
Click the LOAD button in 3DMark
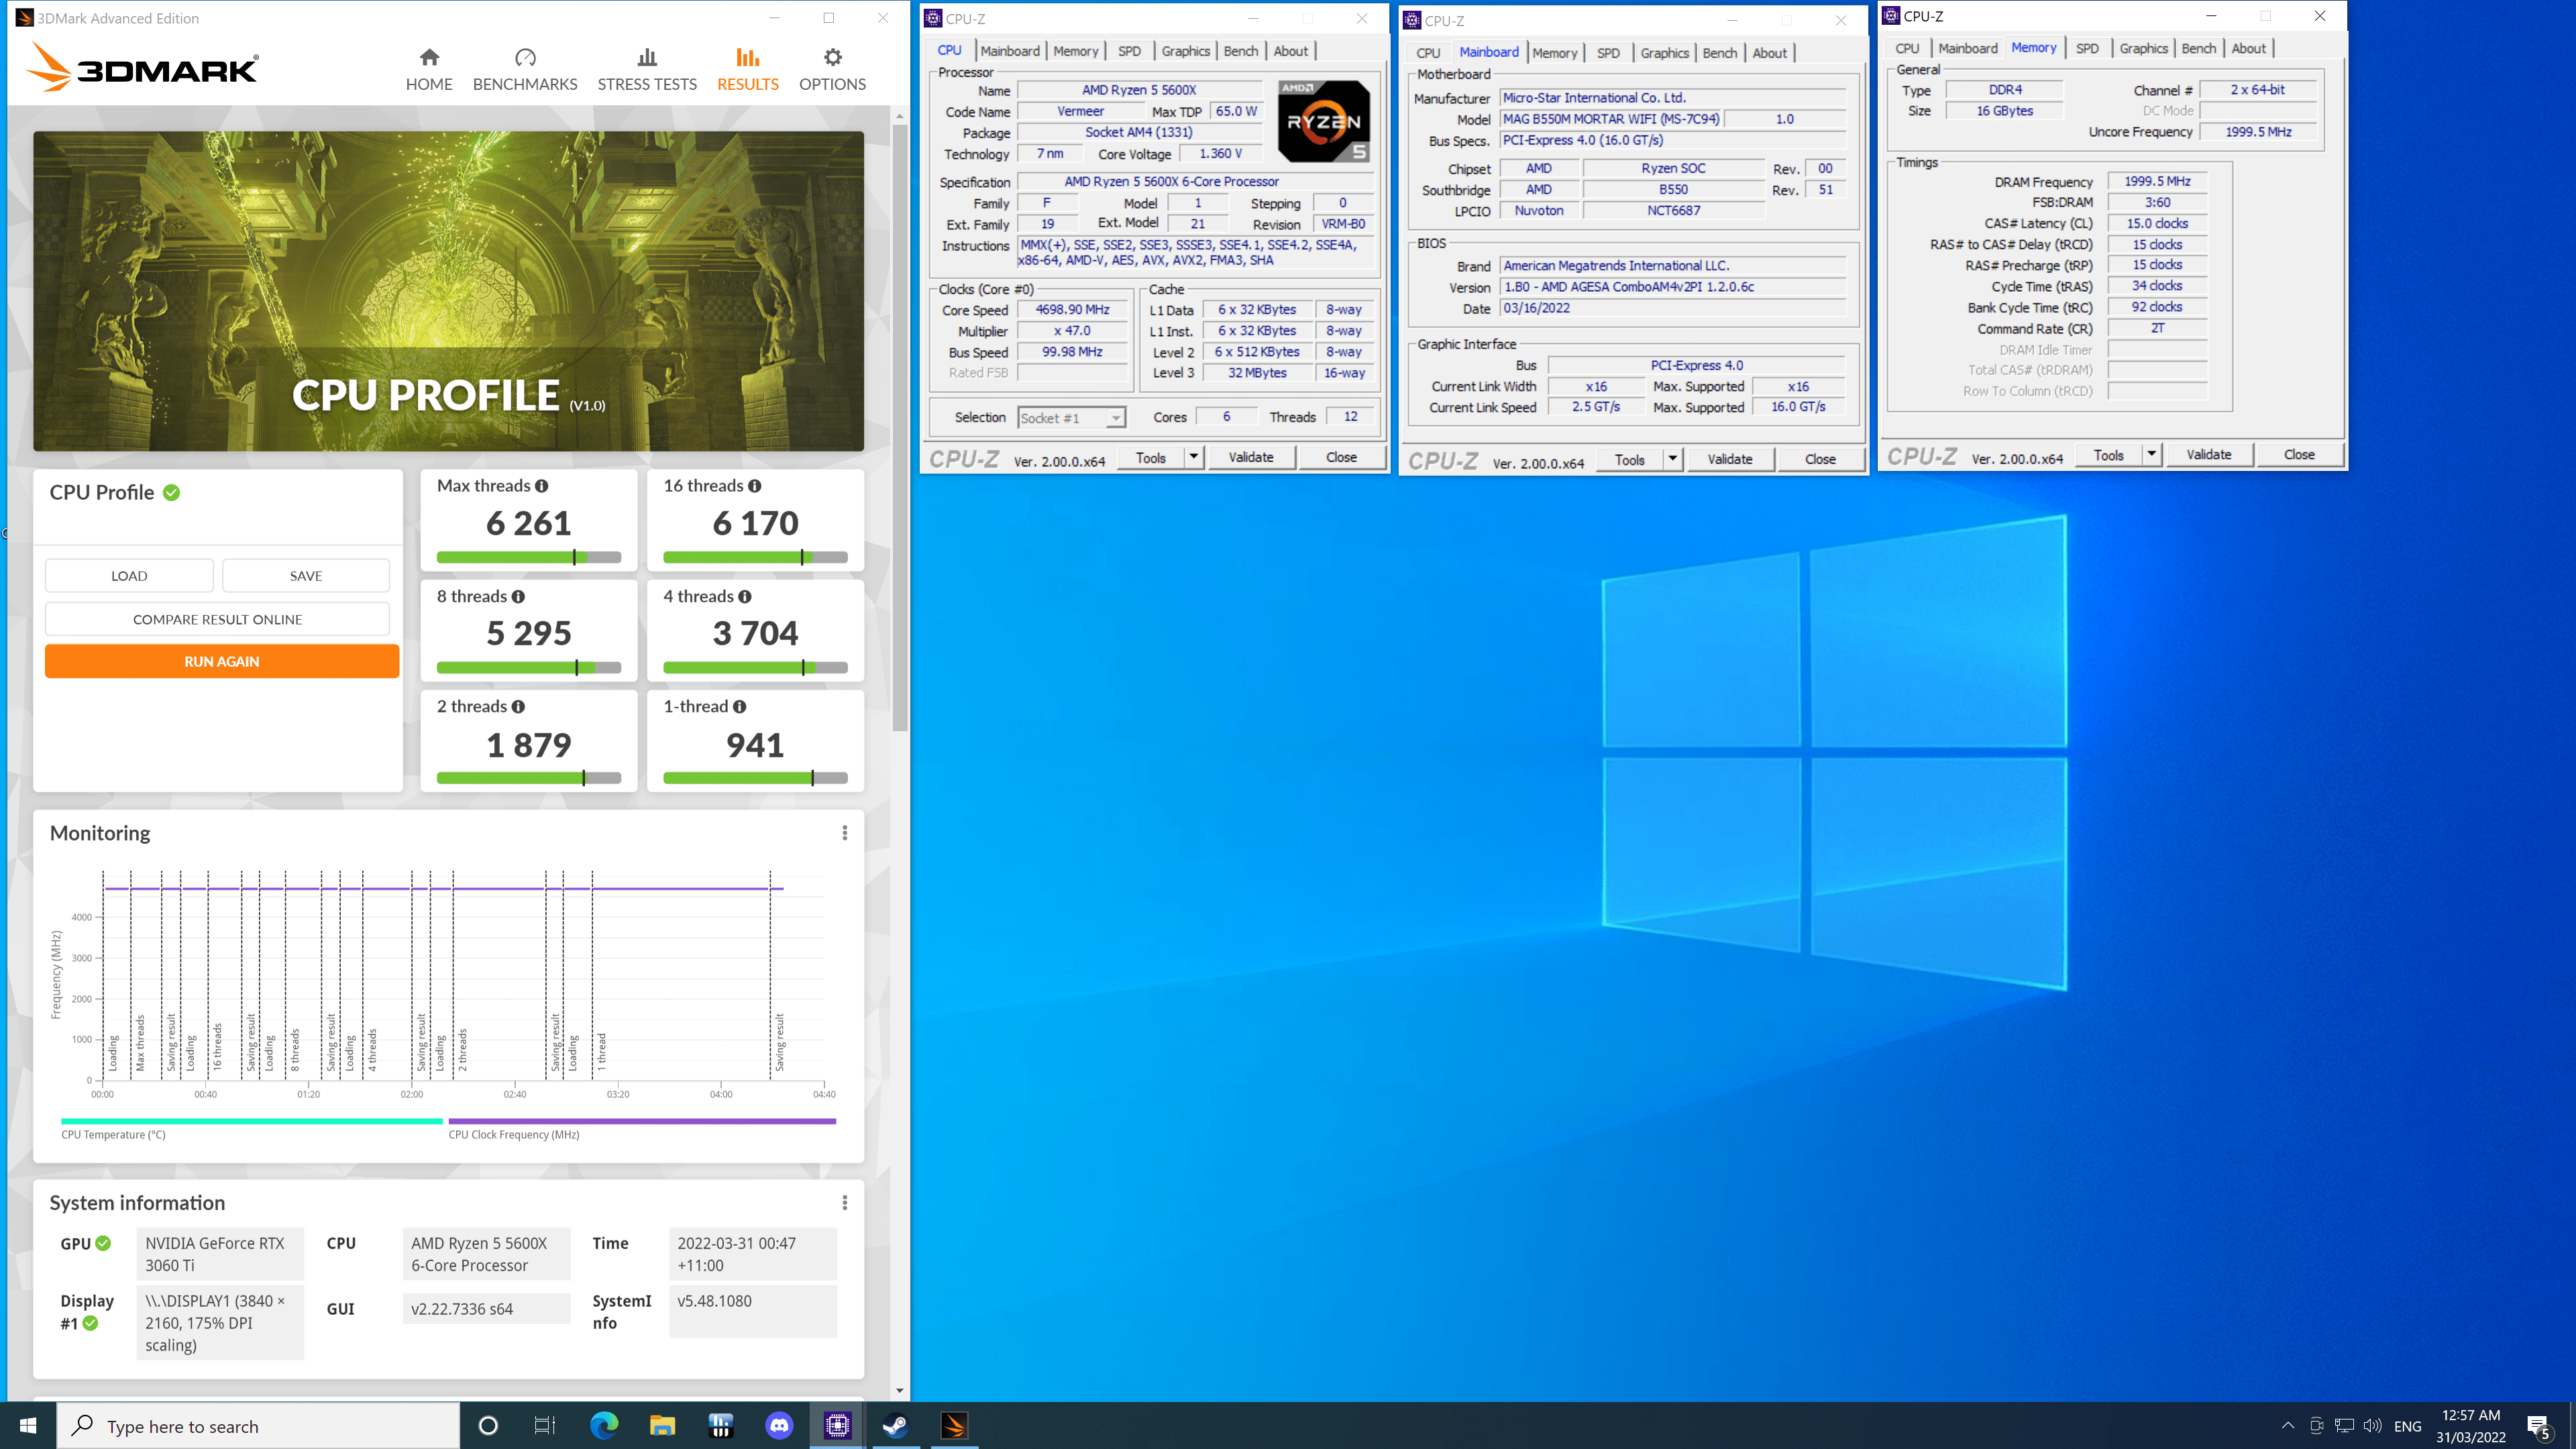click(129, 576)
